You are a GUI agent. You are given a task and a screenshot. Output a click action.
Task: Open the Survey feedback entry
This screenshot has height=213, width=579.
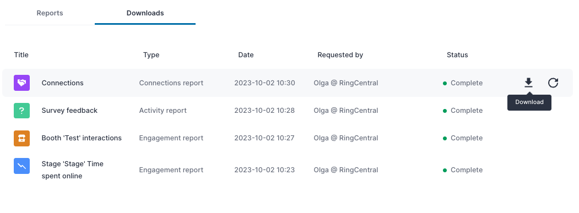(x=69, y=111)
